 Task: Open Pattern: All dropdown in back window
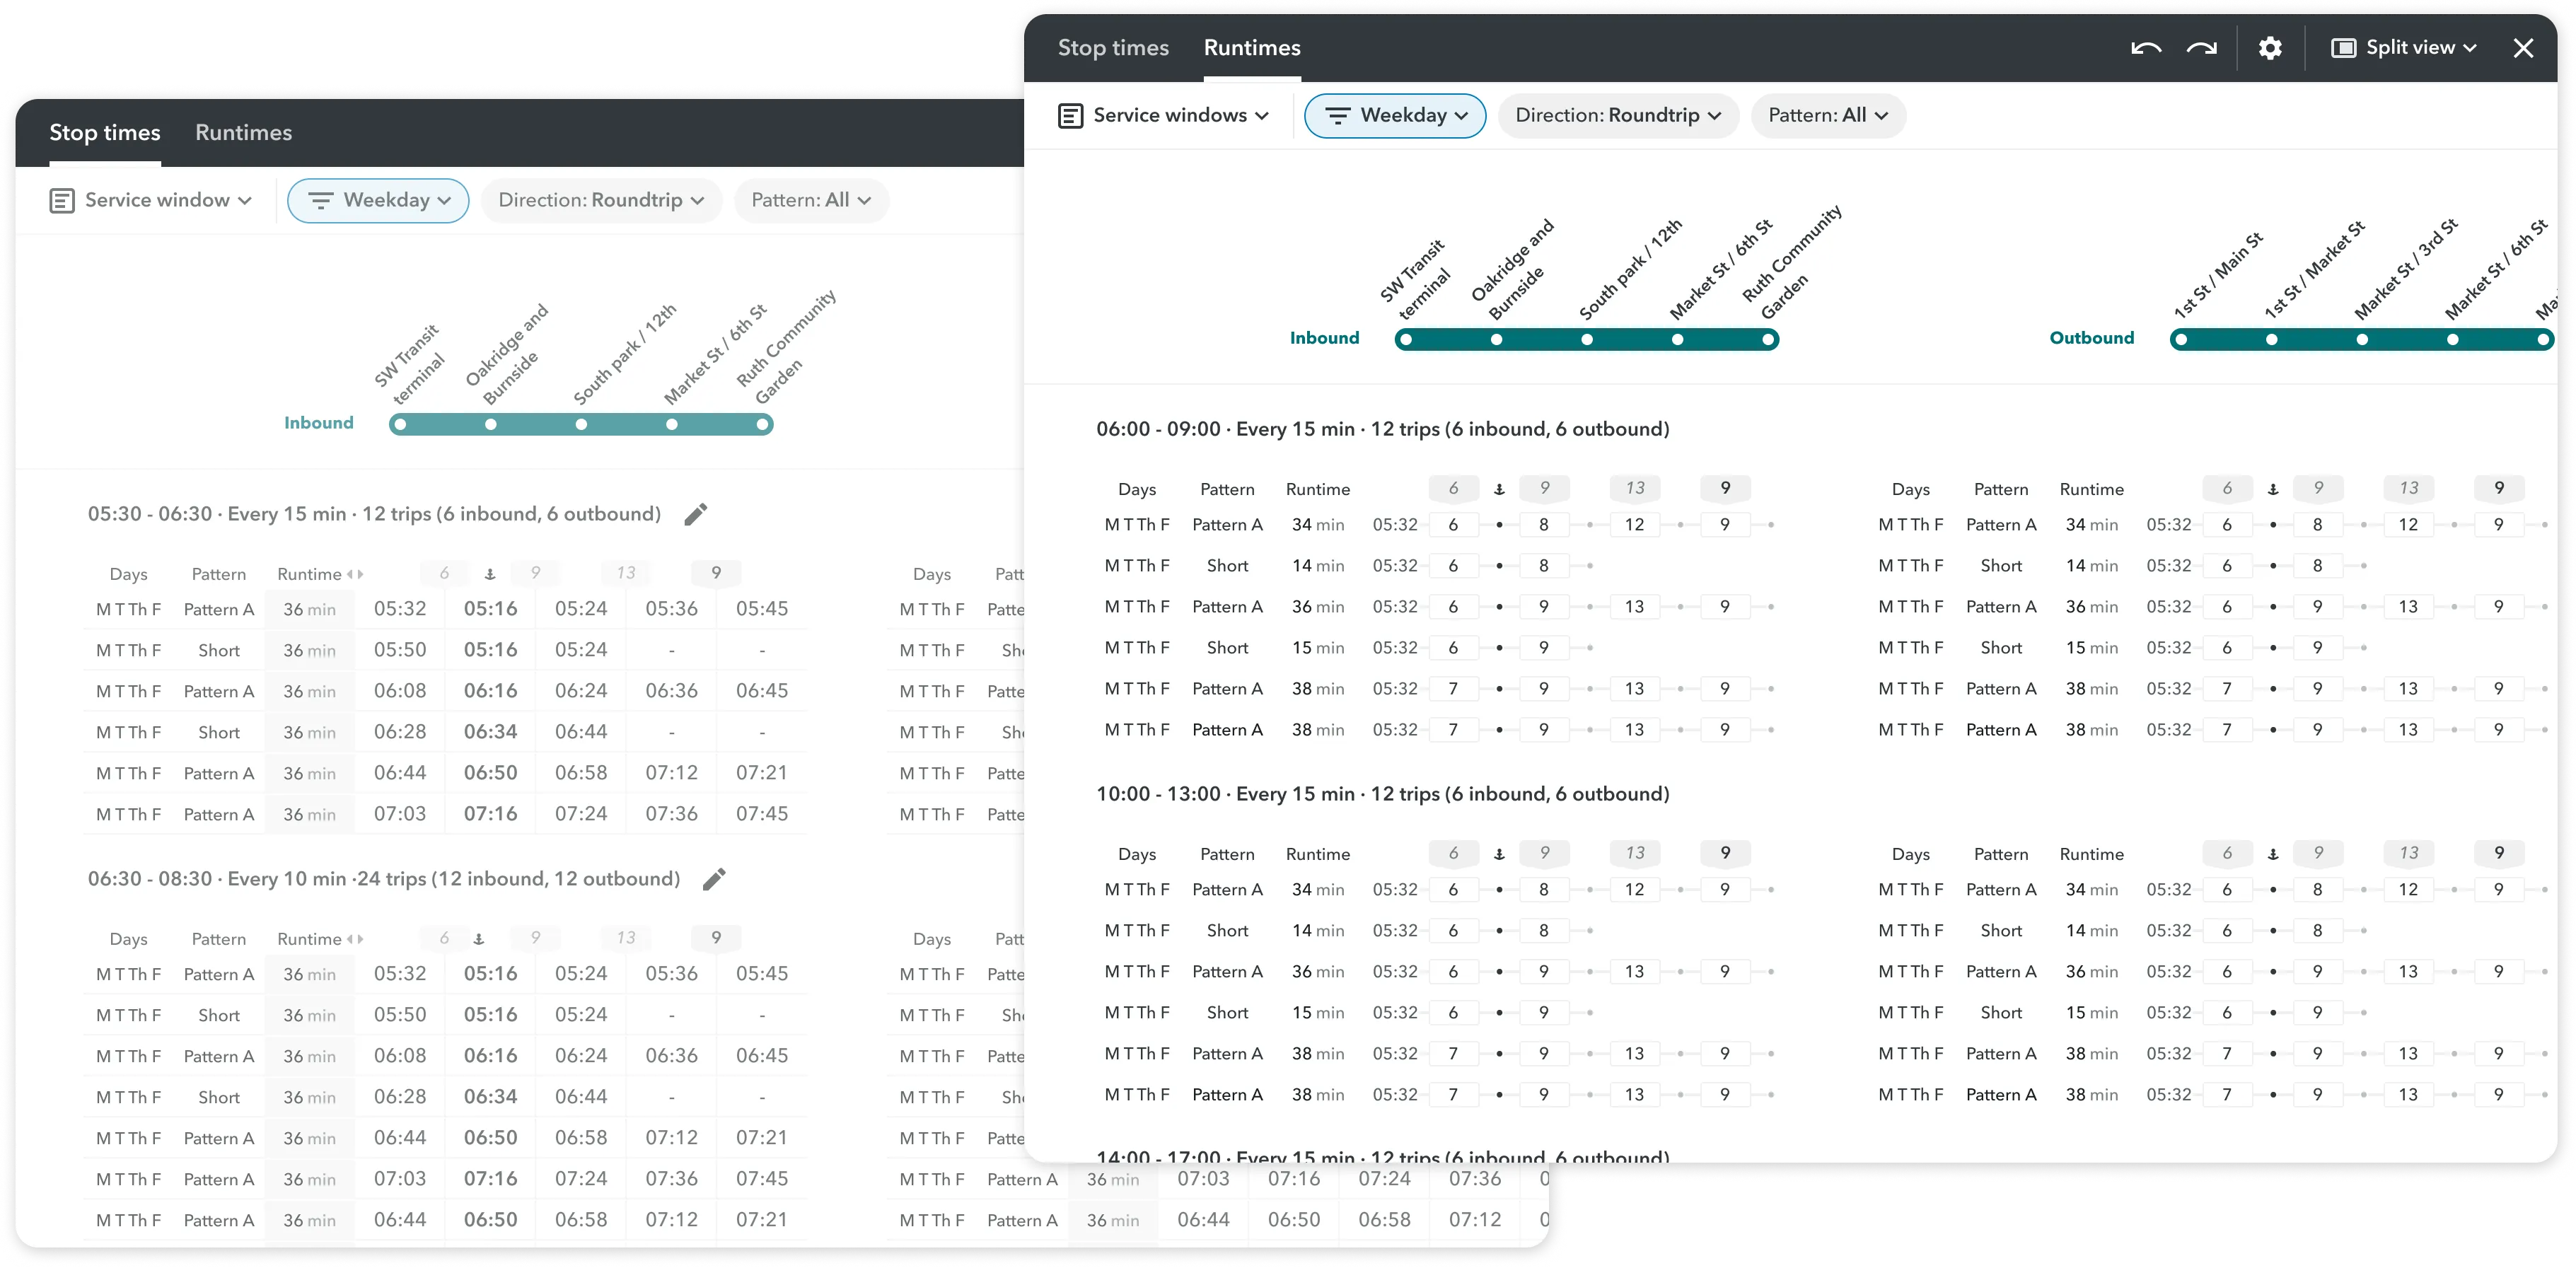click(811, 201)
